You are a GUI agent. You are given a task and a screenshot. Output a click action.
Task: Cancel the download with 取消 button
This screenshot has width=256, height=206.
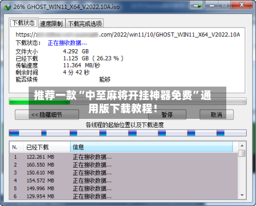click(x=217, y=115)
